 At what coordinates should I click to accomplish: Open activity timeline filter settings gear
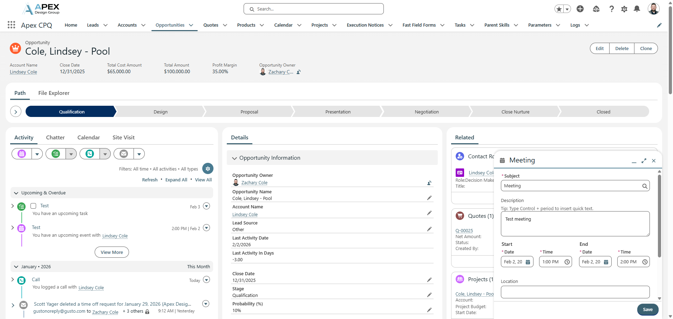208,169
